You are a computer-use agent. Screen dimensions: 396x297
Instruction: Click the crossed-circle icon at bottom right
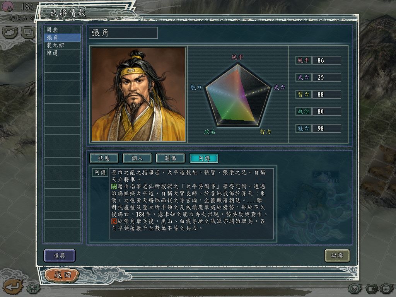pos(355,288)
